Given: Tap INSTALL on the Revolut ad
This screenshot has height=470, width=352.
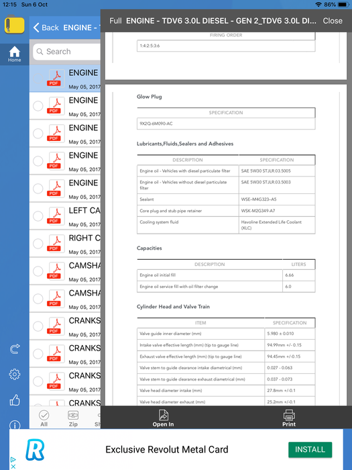Looking at the screenshot, I should pyautogui.click(x=310, y=449).
